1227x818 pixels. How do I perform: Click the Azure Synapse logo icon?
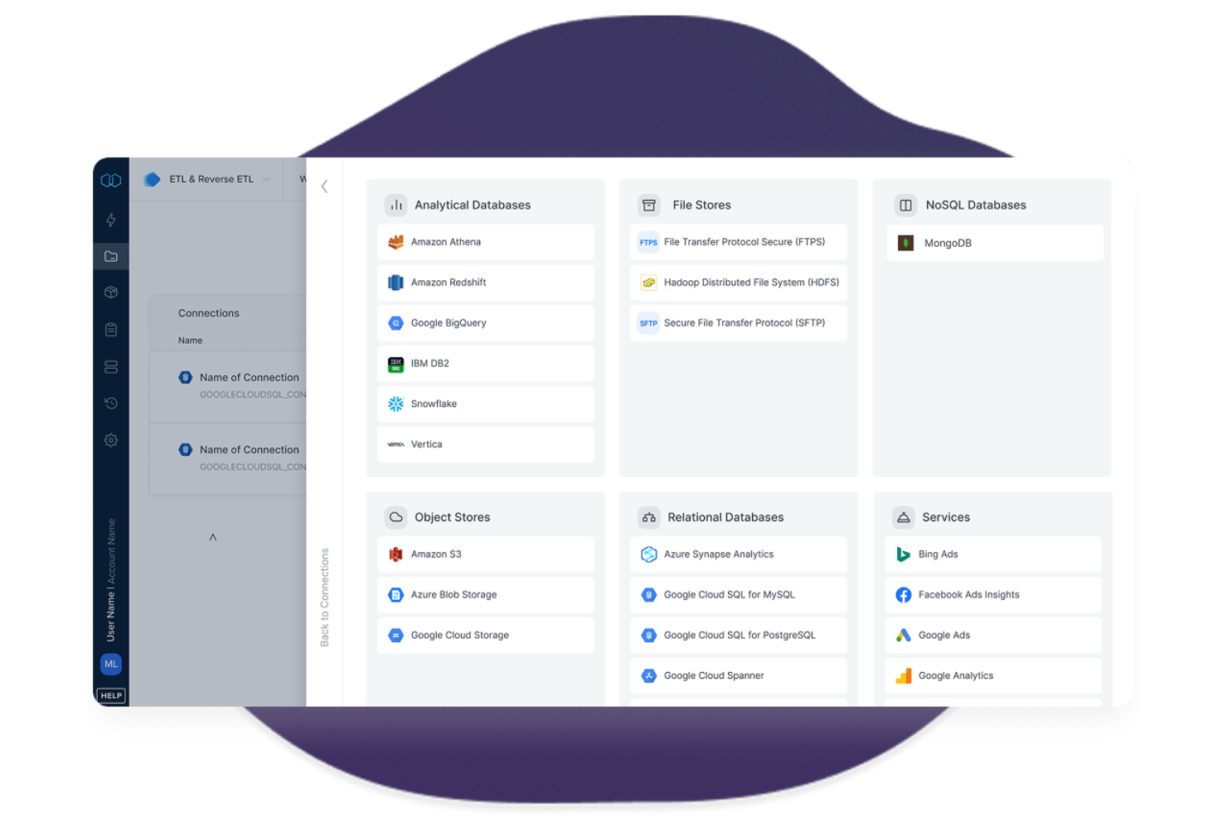pos(649,554)
